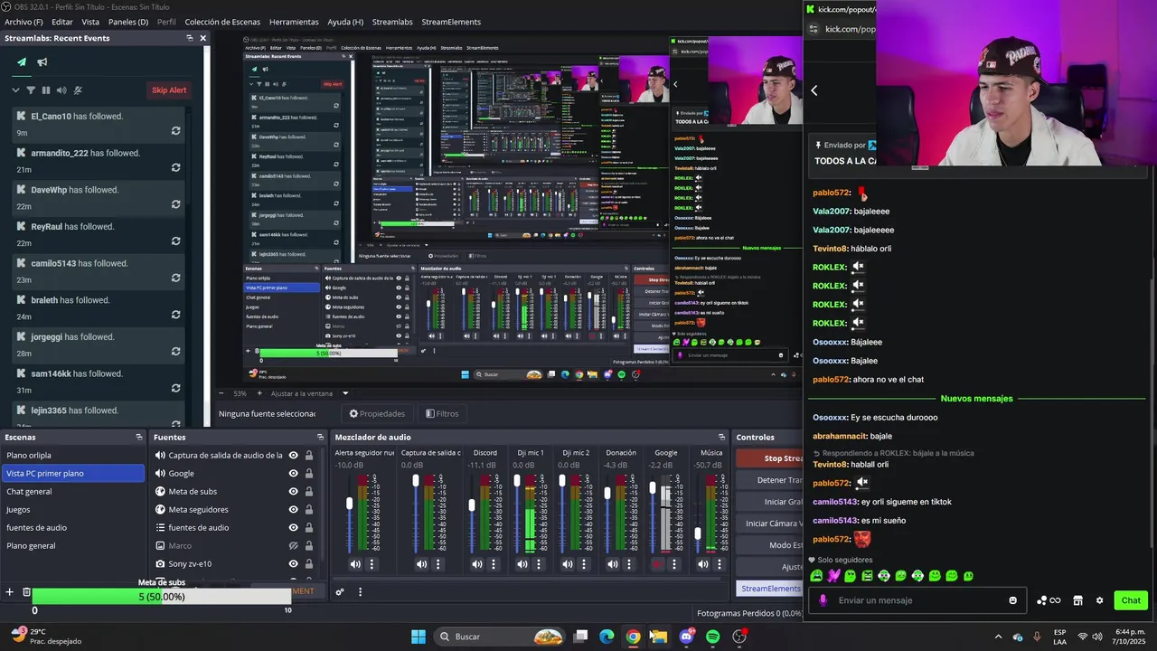Open source Filtros button
Image resolution: width=1157 pixels, height=651 pixels.
point(442,413)
